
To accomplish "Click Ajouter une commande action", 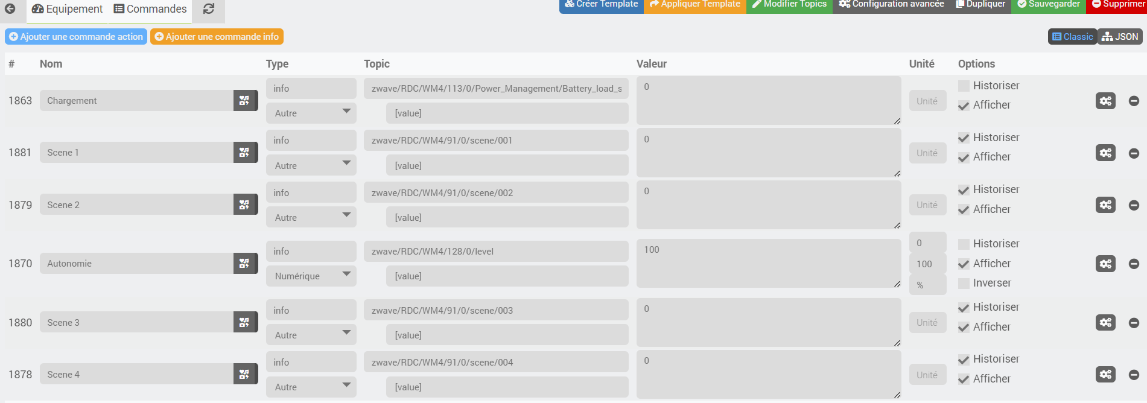I will click(76, 37).
